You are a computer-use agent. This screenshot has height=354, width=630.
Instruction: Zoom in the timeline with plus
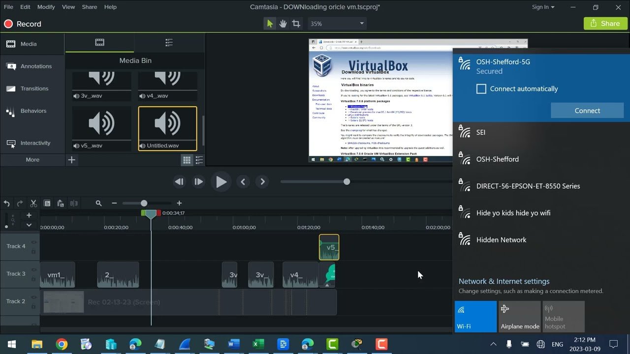click(179, 203)
